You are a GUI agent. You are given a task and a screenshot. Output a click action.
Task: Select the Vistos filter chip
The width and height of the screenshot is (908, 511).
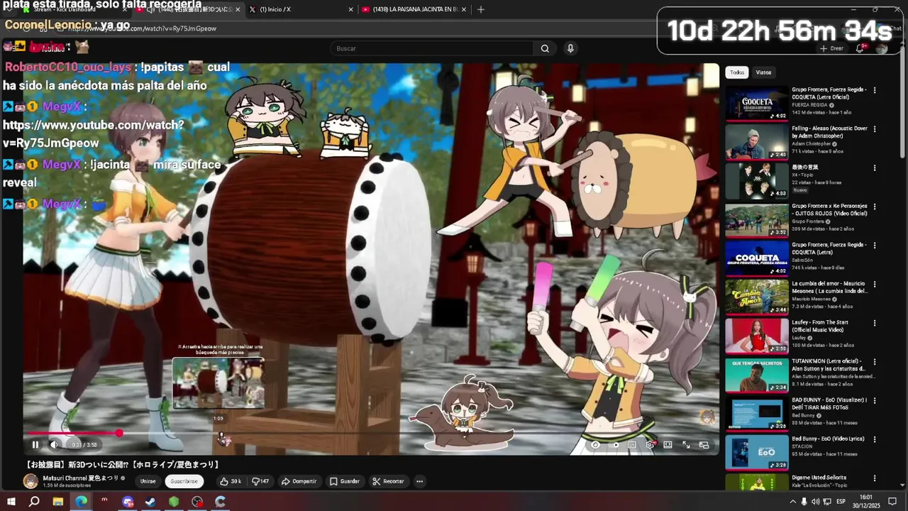tap(763, 72)
